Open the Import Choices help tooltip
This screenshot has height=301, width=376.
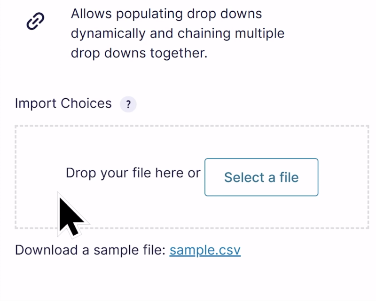[x=128, y=104]
